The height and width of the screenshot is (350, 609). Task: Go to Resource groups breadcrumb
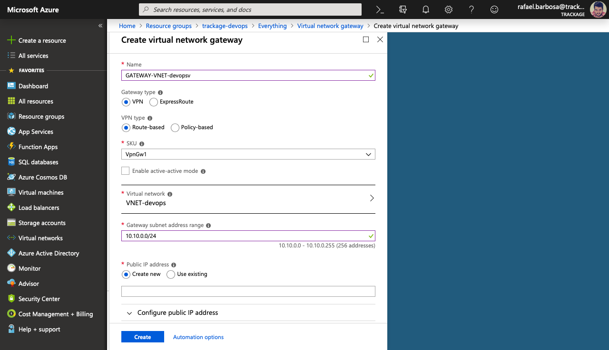(169, 26)
